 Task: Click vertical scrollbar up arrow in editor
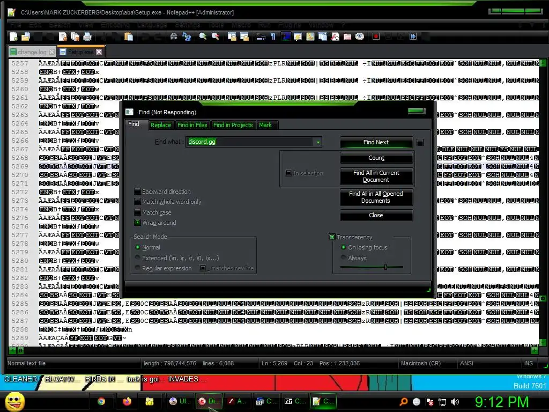[x=543, y=63]
